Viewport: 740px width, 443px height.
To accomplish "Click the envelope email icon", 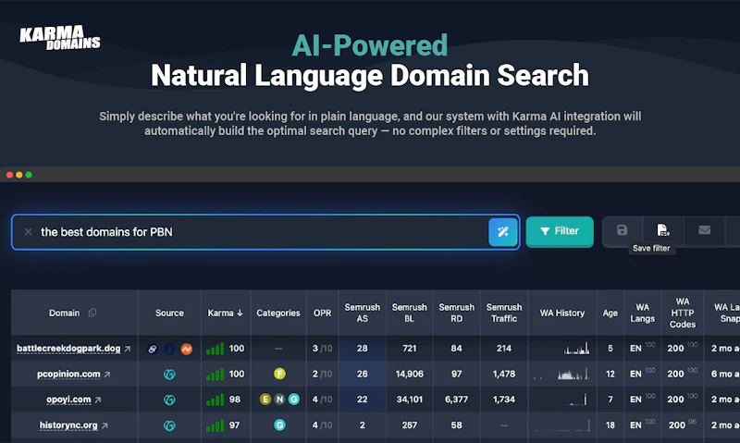I will (x=704, y=229).
